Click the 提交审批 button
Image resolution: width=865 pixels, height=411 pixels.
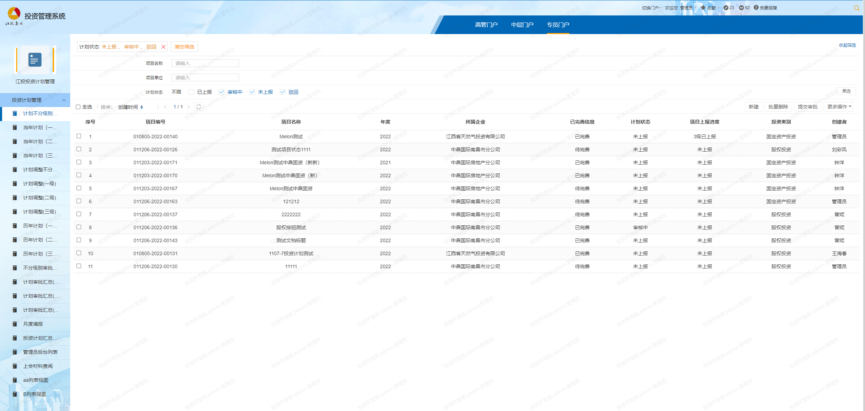click(807, 107)
